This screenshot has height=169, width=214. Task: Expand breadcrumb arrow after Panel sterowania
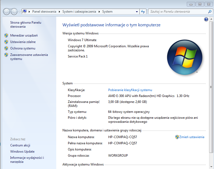click(59, 12)
